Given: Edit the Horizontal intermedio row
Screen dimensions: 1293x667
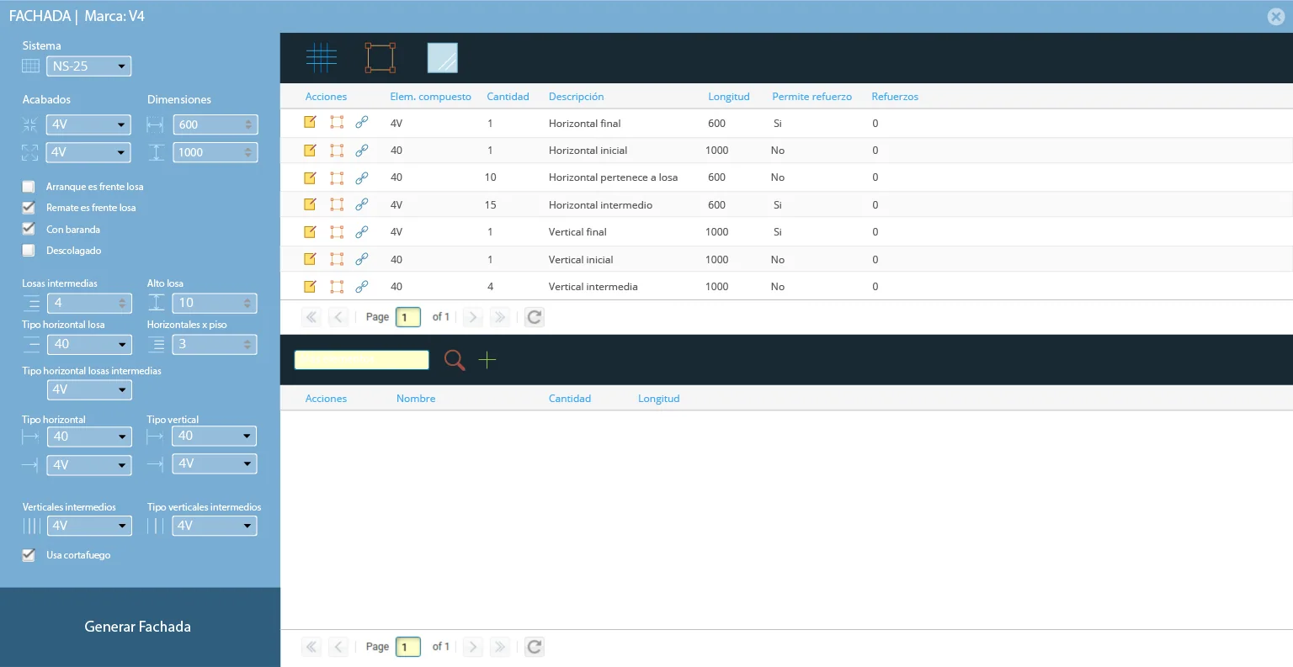Looking at the screenshot, I should 310,204.
